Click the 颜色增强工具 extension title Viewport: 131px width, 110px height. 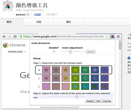tap(32, 5)
